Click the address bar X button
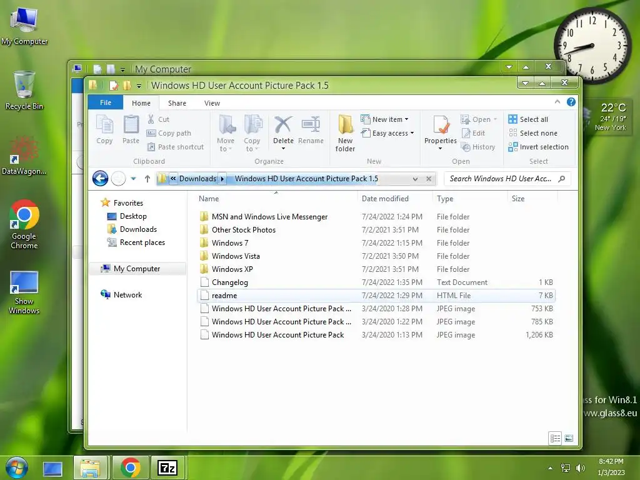The image size is (640, 480). pyautogui.click(x=429, y=179)
